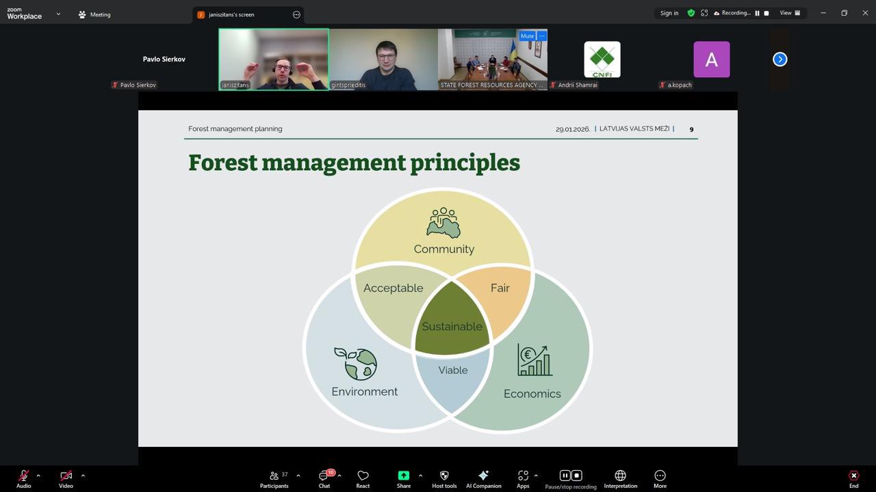Screen dimensions: 876x492
Task: Show next participants with blue arrow
Action: pyautogui.click(x=780, y=59)
